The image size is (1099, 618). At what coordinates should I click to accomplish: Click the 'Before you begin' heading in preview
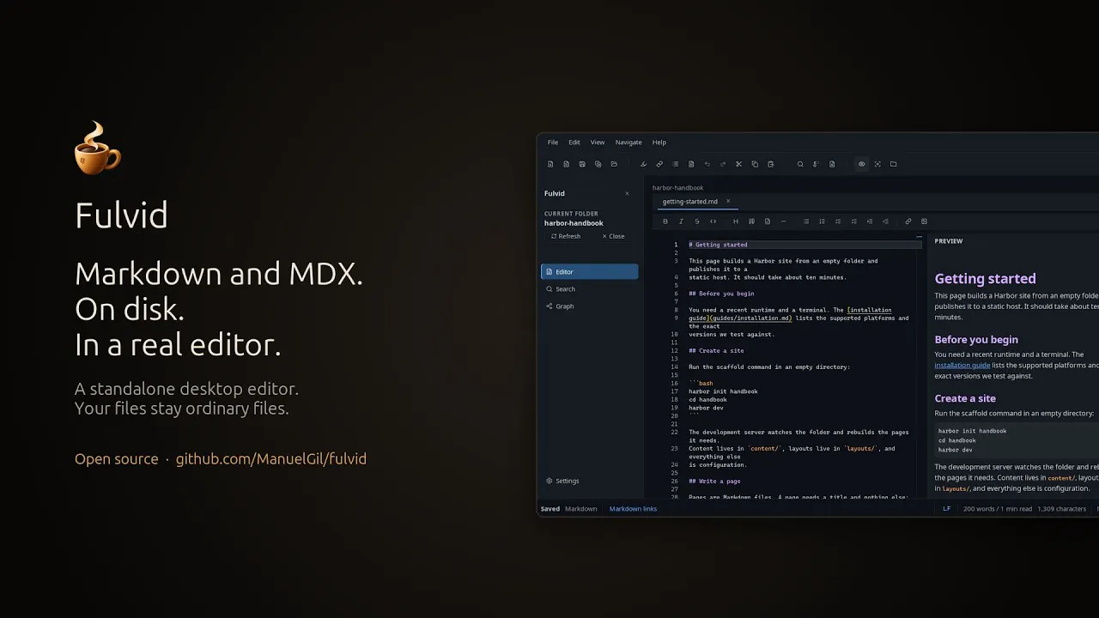[976, 340]
